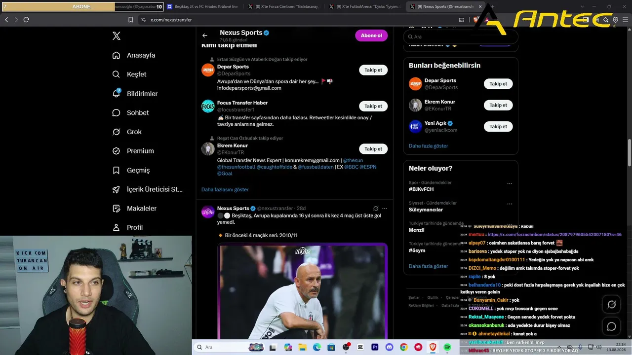Open the Premium badge icon
The height and width of the screenshot is (355, 632).
(x=116, y=151)
